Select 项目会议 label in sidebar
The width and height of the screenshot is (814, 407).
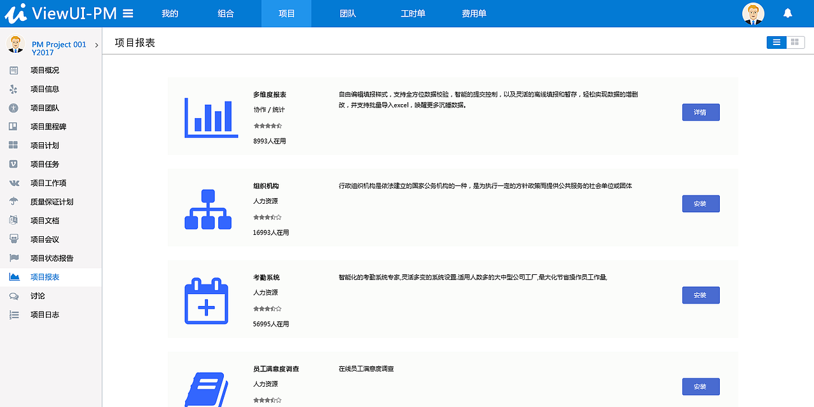pyautogui.click(x=45, y=239)
